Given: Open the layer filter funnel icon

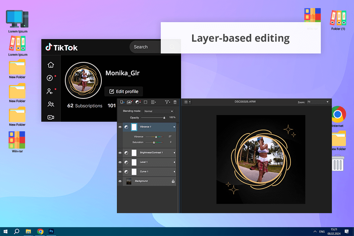Looking at the screenshot, I should click(167, 102).
